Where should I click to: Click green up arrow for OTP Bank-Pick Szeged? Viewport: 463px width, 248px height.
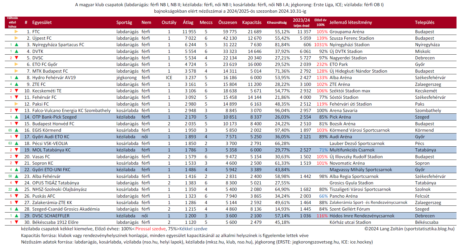(16, 117)
